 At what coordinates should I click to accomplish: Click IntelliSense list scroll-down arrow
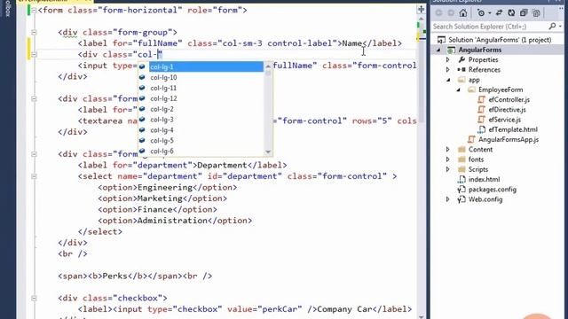tap(268, 152)
